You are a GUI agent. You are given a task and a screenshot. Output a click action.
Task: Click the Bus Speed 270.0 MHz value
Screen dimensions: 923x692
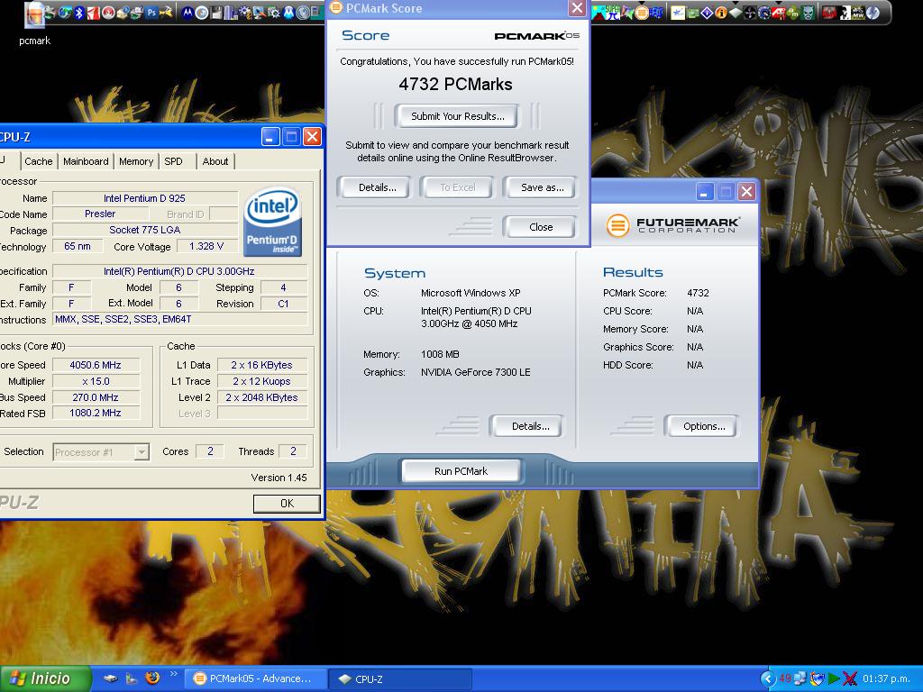(x=96, y=397)
